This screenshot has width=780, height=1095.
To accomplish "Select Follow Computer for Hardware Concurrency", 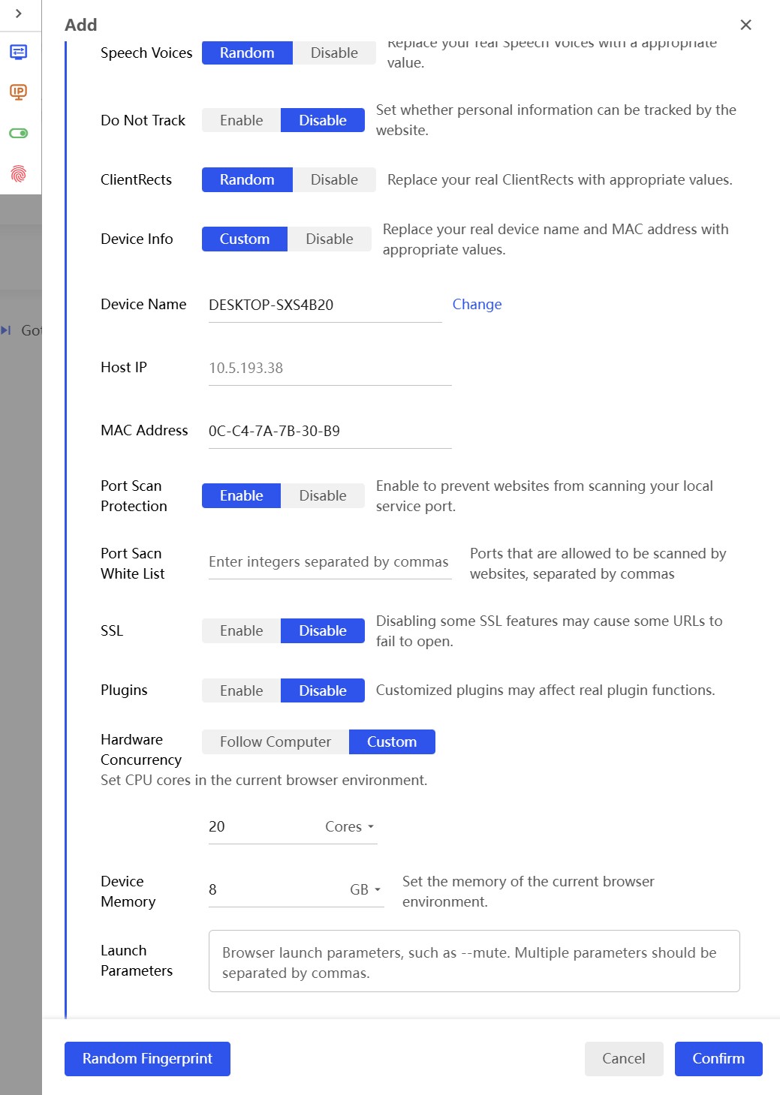I will coord(275,742).
